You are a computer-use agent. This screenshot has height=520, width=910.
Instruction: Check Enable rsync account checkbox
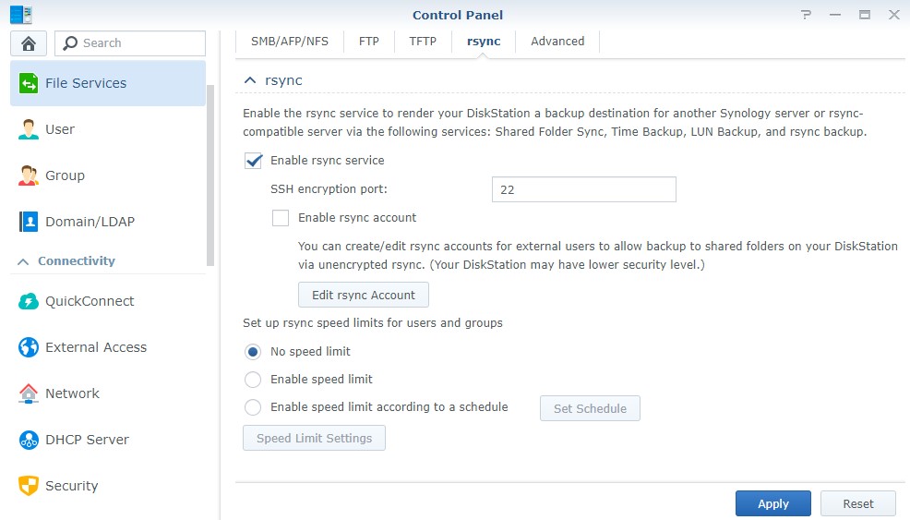281,218
